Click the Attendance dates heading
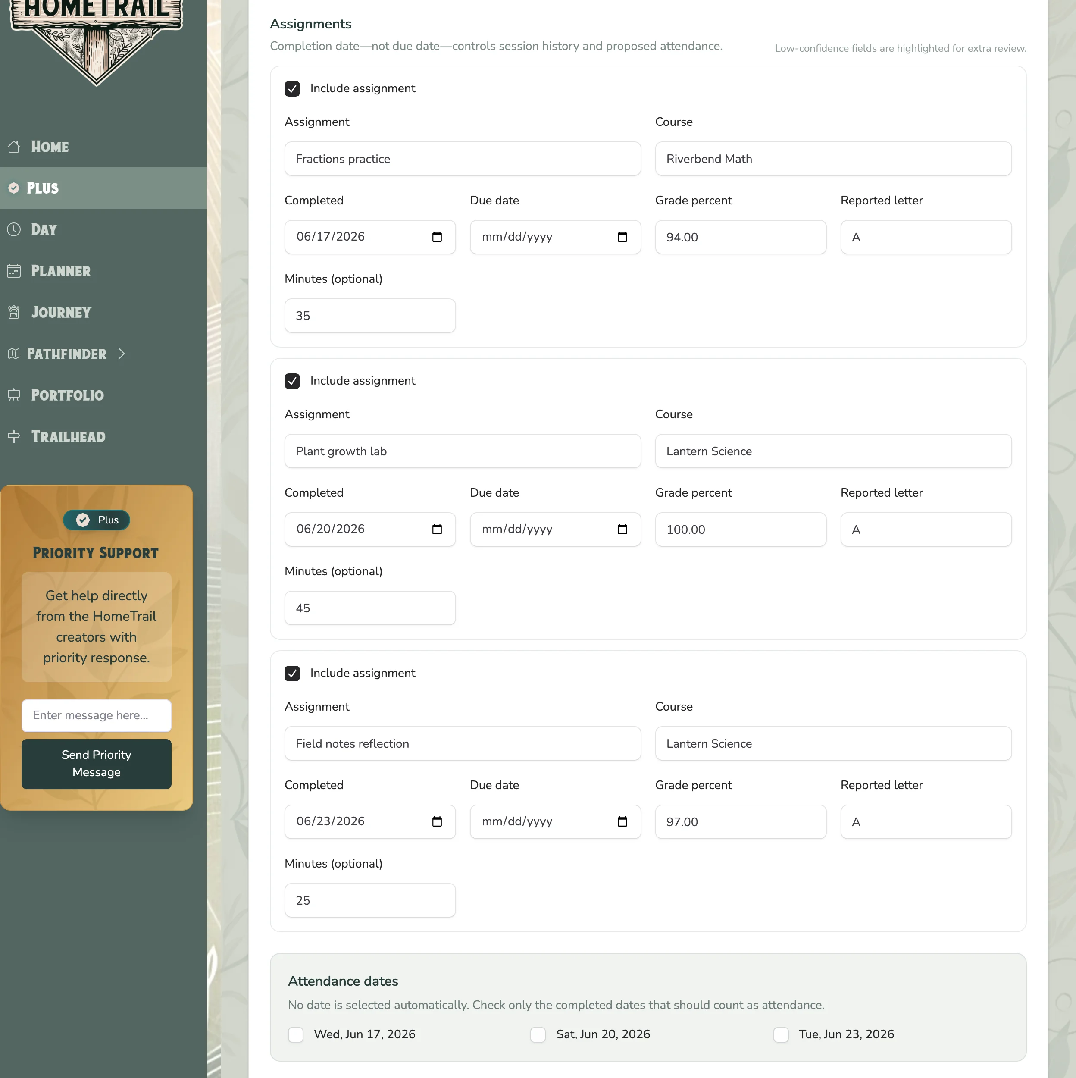The width and height of the screenshot is (1076, 1078). [343, 981]
